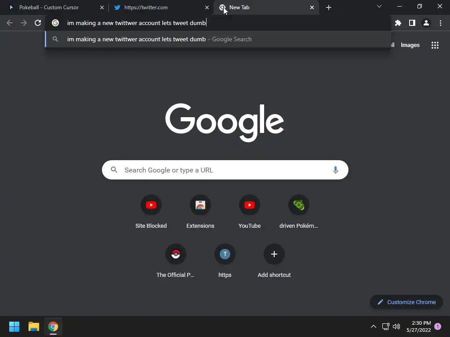Click the Search Google or type a URL box
450x337 pixels.
tap(225, 170)
